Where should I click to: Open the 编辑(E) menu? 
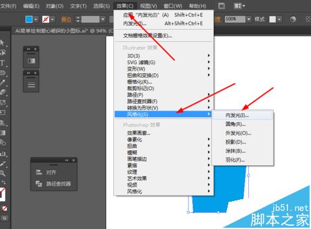tap(31, 6)
